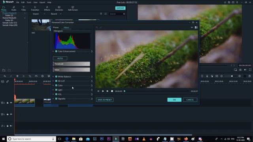Split clip using the scissors icon

click(x=24, y=76)
